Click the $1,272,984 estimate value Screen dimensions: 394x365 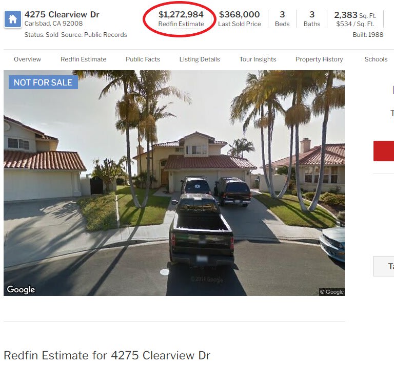point(181,14)
